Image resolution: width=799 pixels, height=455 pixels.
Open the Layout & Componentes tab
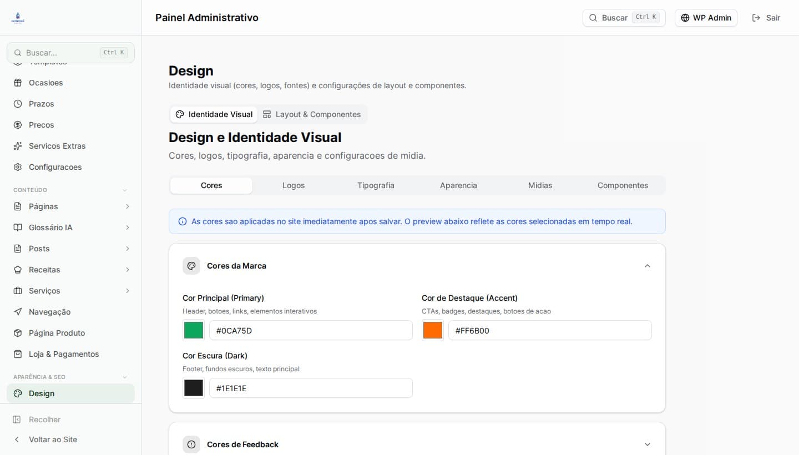tap(312, 114)
